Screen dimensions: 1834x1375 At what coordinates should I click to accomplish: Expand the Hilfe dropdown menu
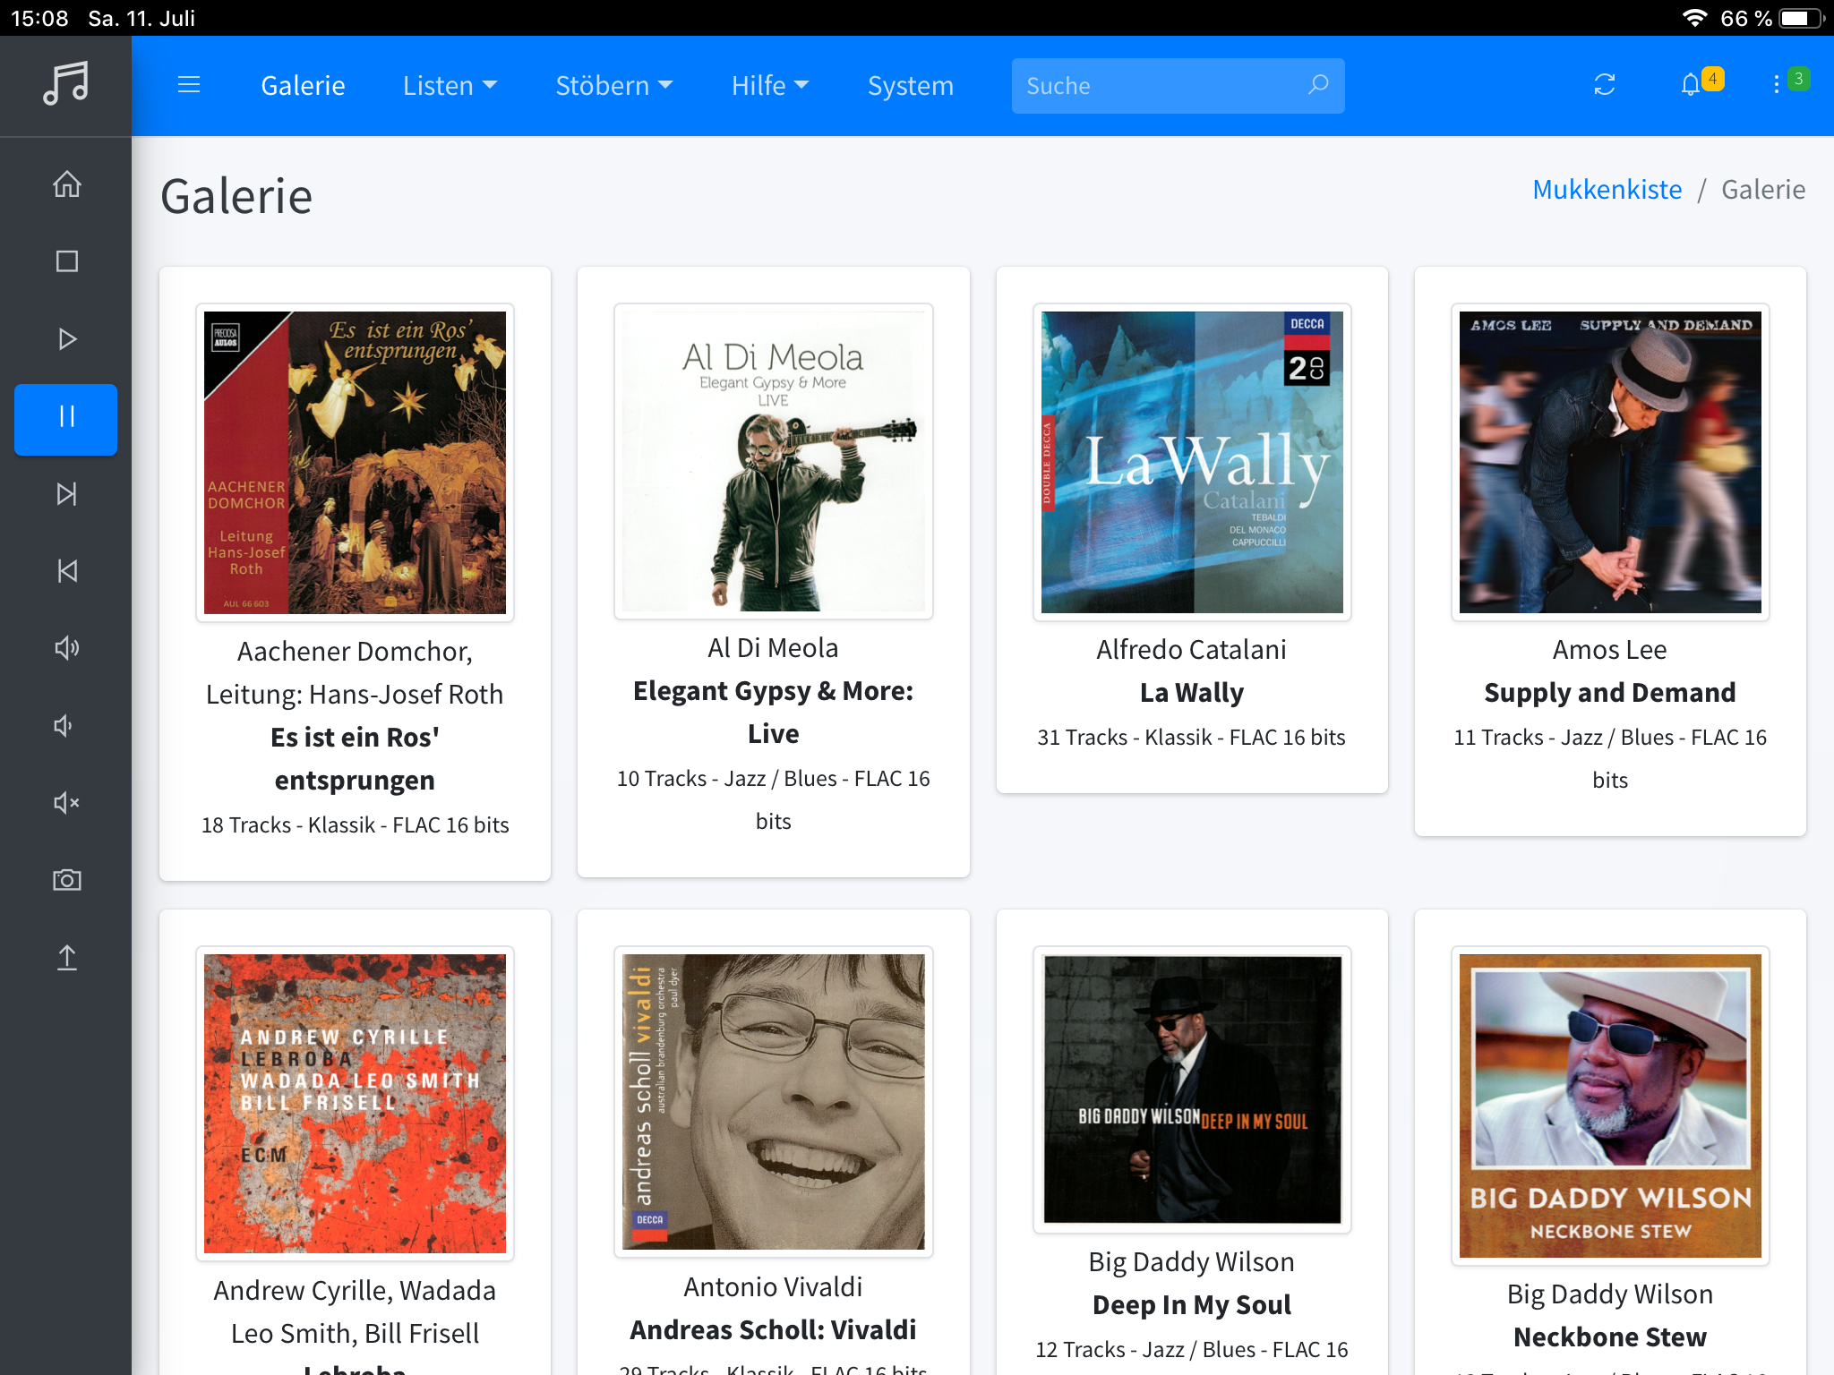(770, 86)
